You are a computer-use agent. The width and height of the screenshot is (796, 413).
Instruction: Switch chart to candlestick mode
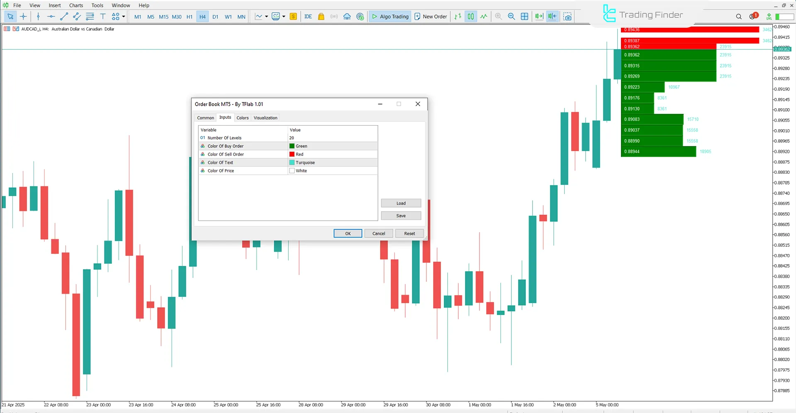471,17
